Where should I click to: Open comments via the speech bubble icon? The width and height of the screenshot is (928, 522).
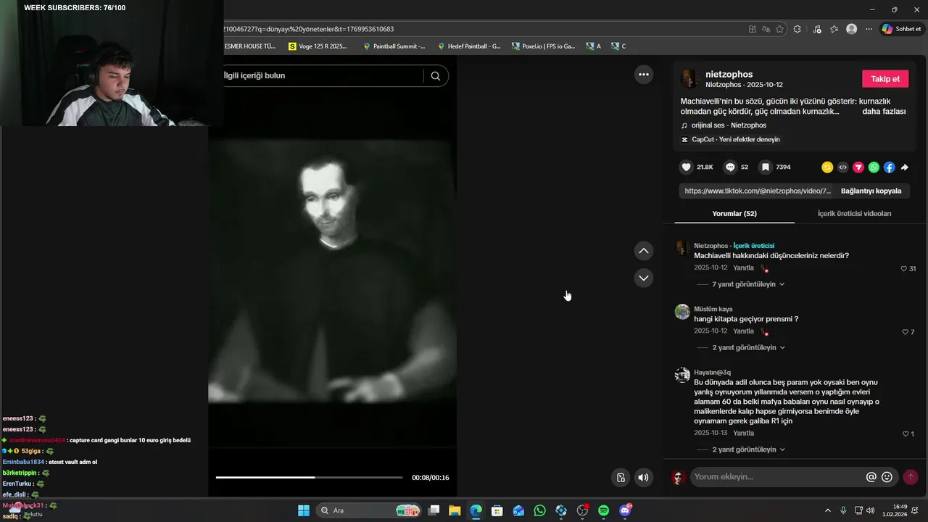[x=730, y=167]
